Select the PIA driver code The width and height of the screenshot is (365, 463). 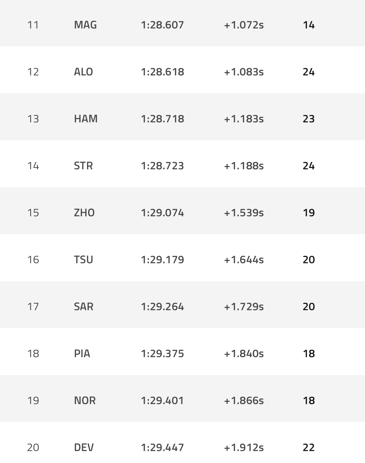82,354
